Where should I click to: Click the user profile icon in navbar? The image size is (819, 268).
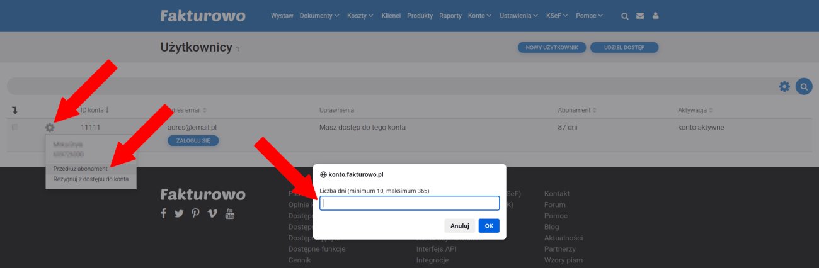click(x=655, y=16)
